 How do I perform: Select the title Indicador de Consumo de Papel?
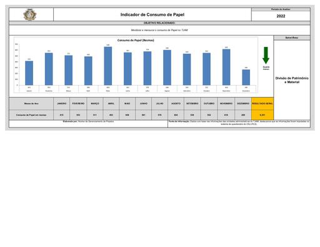(x=152, y=14)
